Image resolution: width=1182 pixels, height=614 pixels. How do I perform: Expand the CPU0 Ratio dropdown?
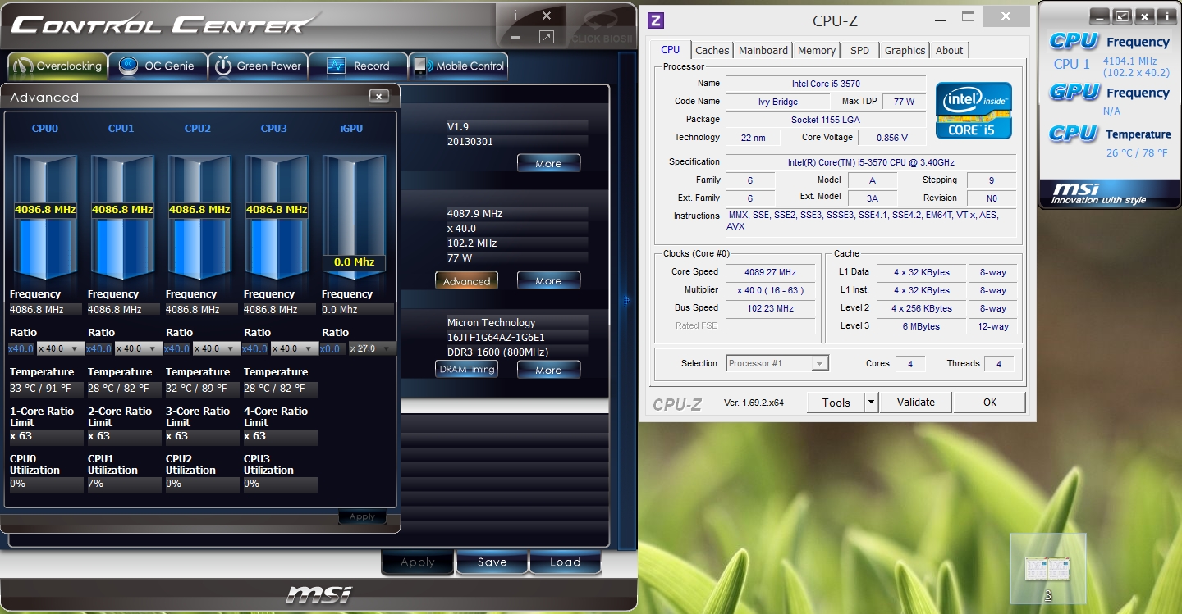coord(59,348)
